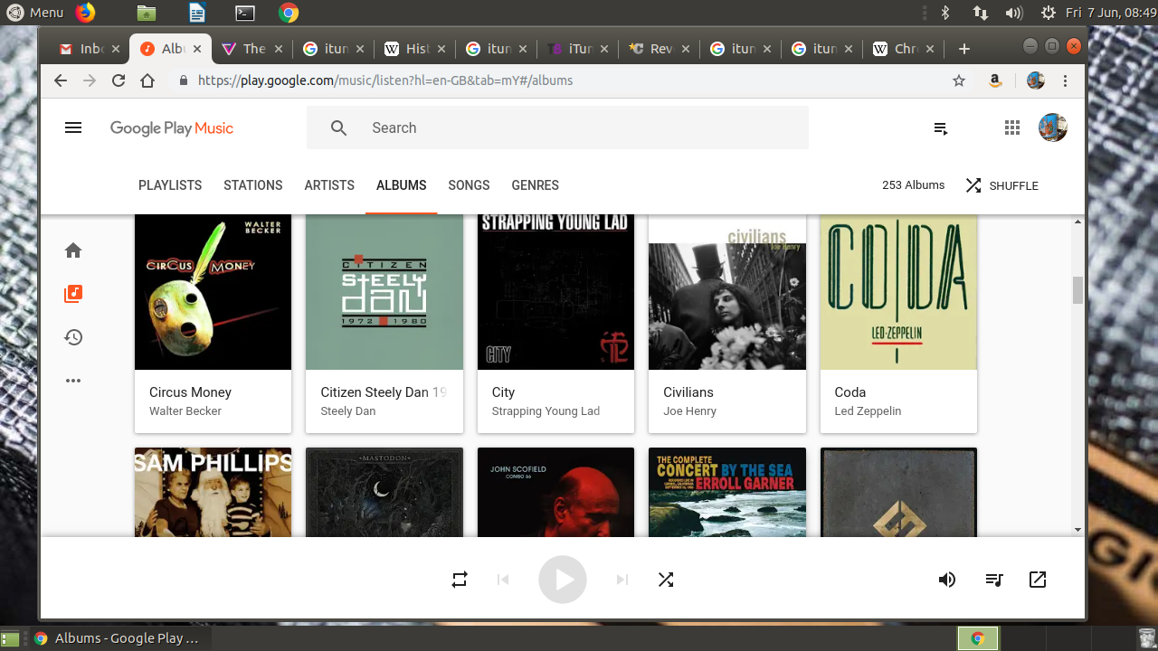Click the Led Zeppelin artist link

868,411
